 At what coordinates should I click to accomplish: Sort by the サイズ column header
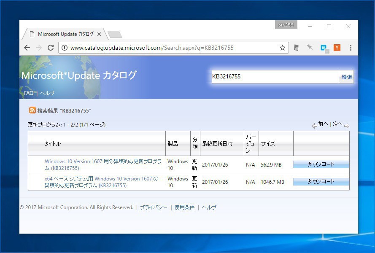tap(268, 143)
